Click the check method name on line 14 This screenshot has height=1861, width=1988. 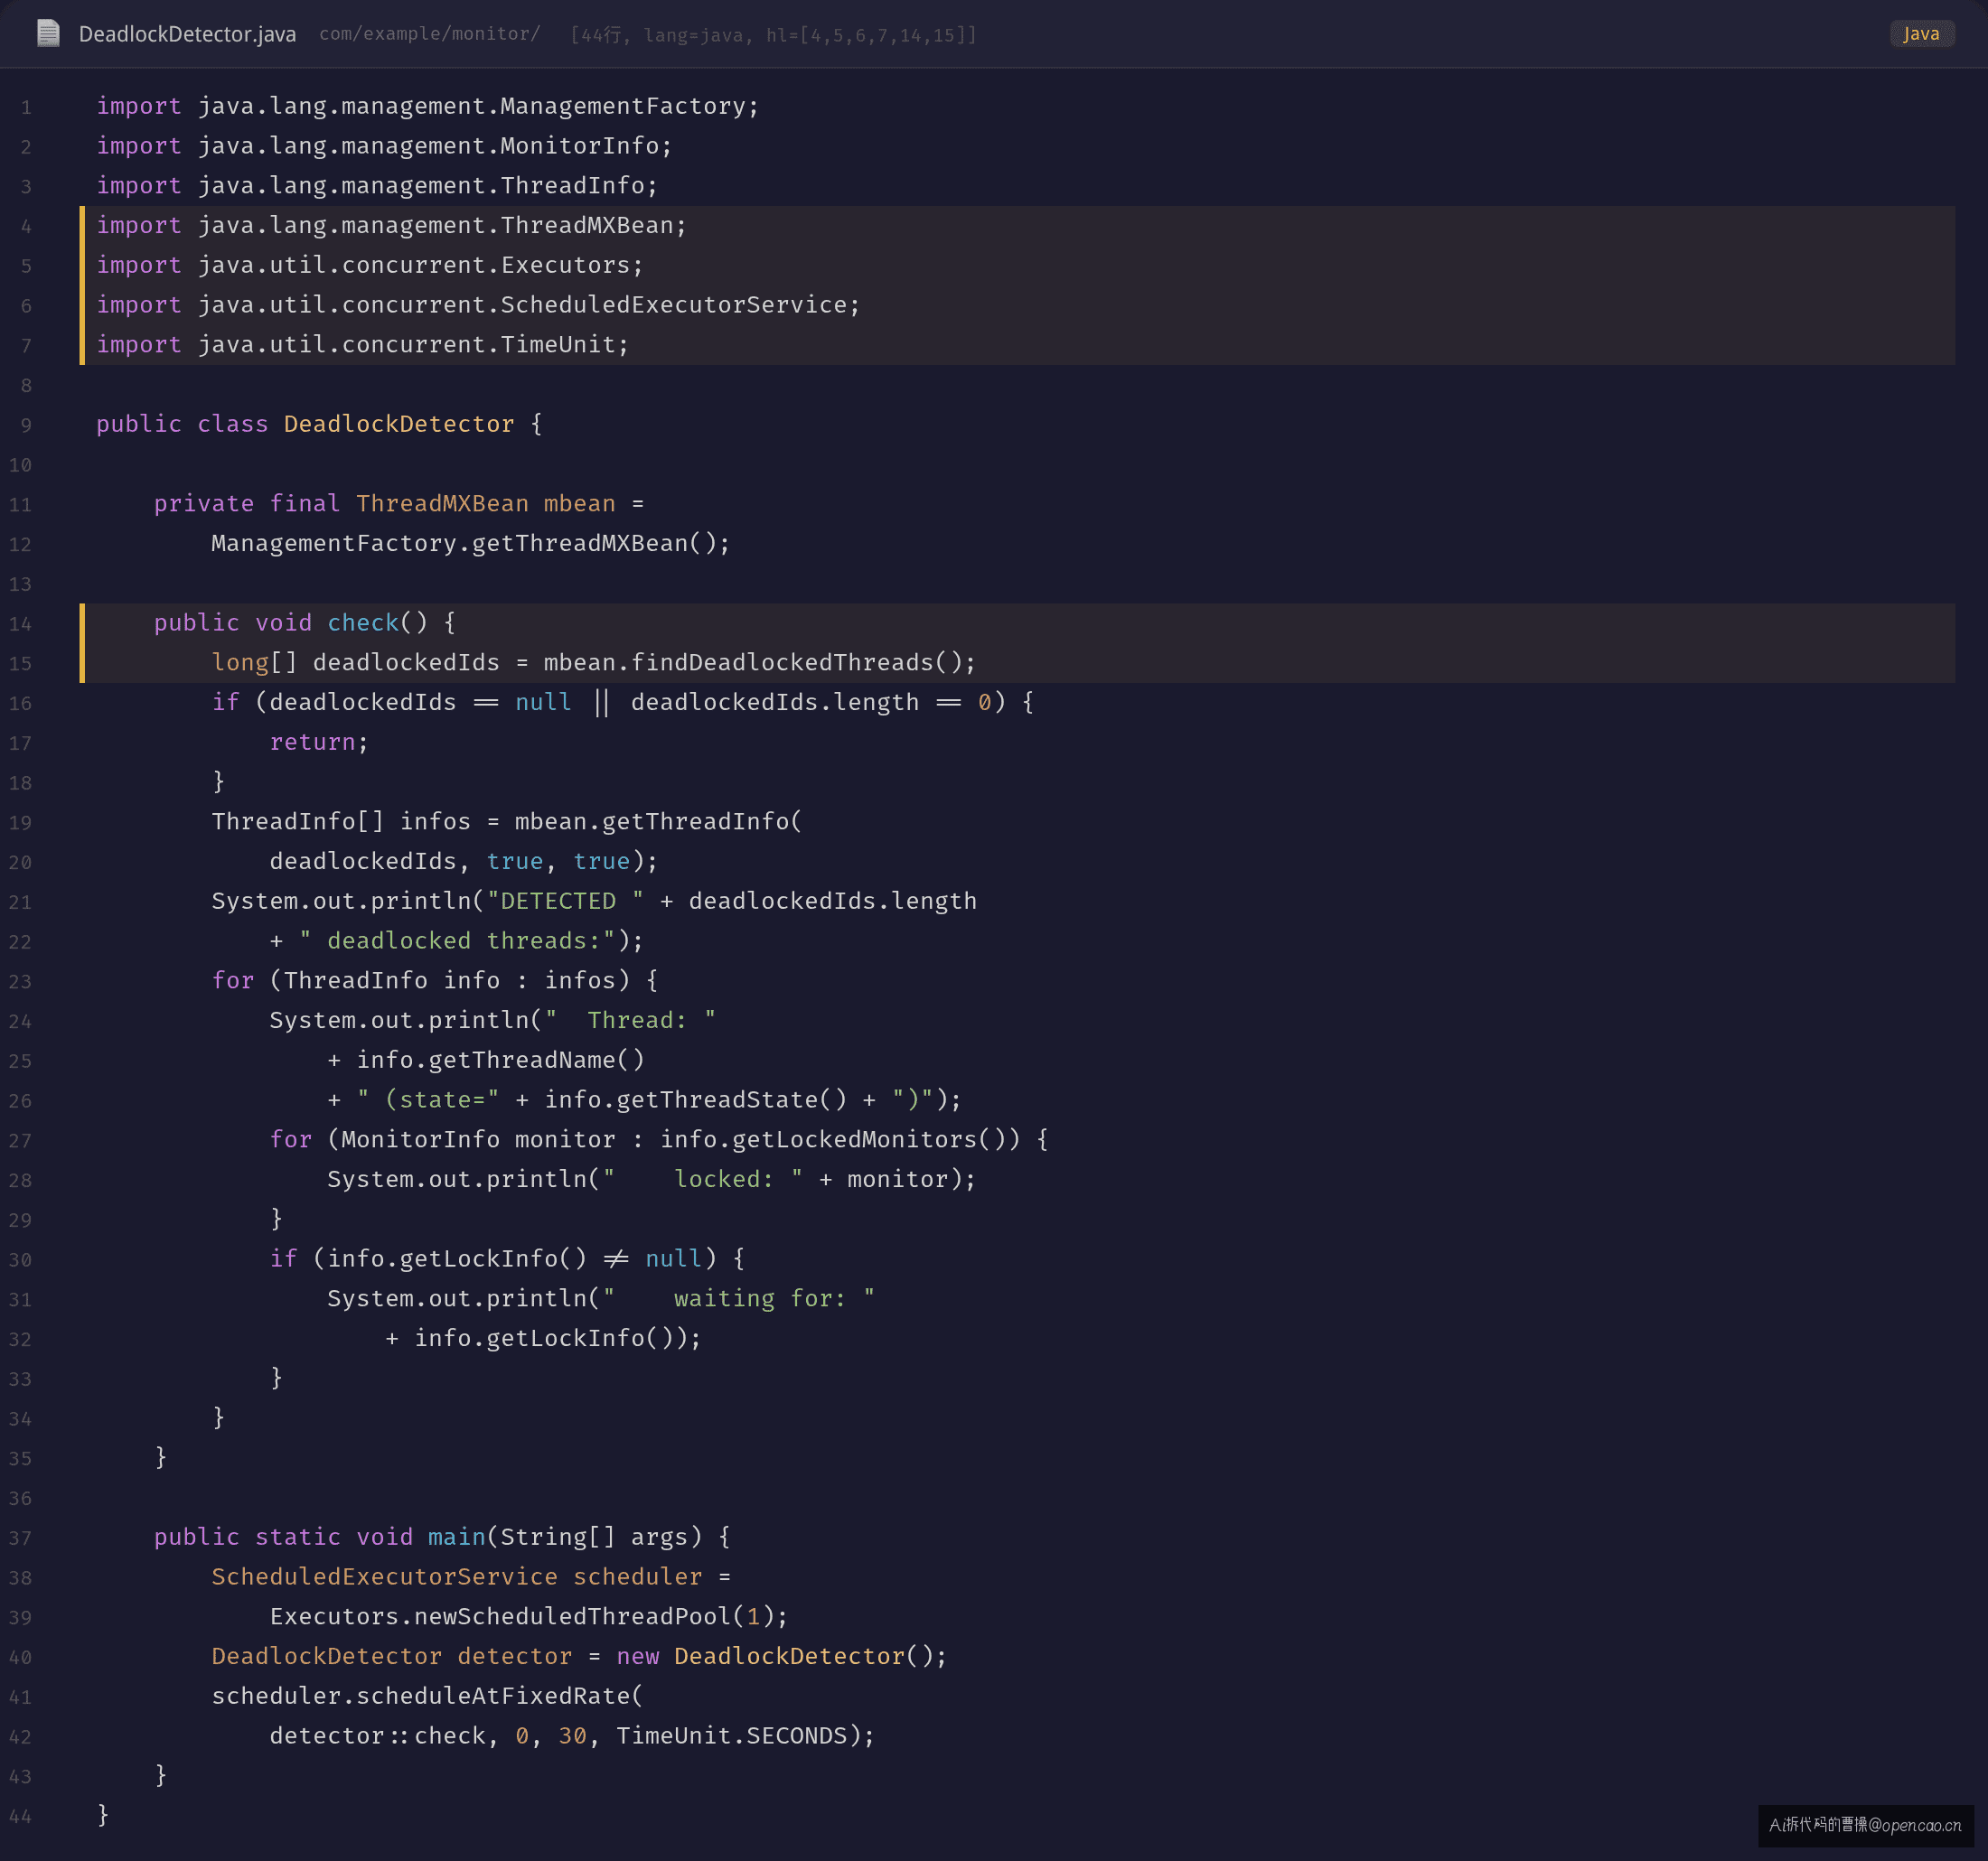pos(363,623)
